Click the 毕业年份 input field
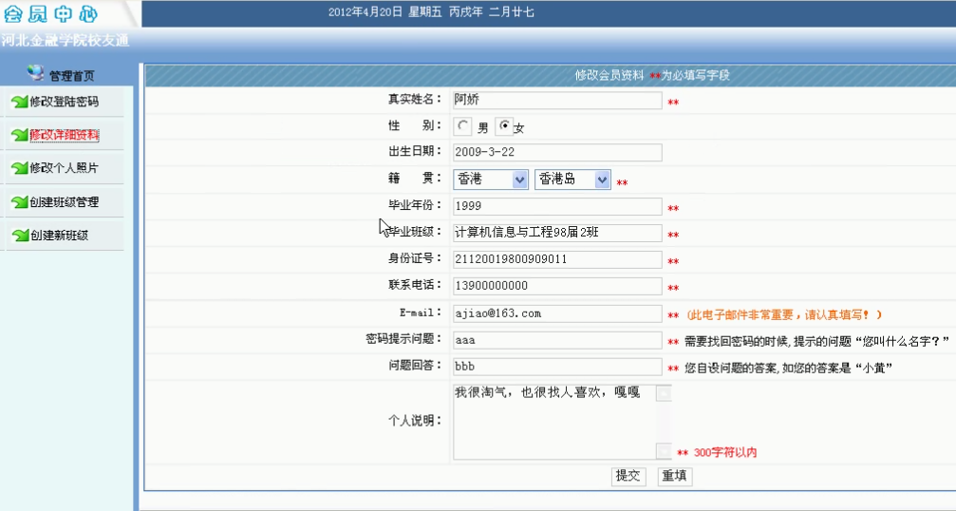Image resolution: width=956 pixels, height=511 pixels. (x=557, y=206)
